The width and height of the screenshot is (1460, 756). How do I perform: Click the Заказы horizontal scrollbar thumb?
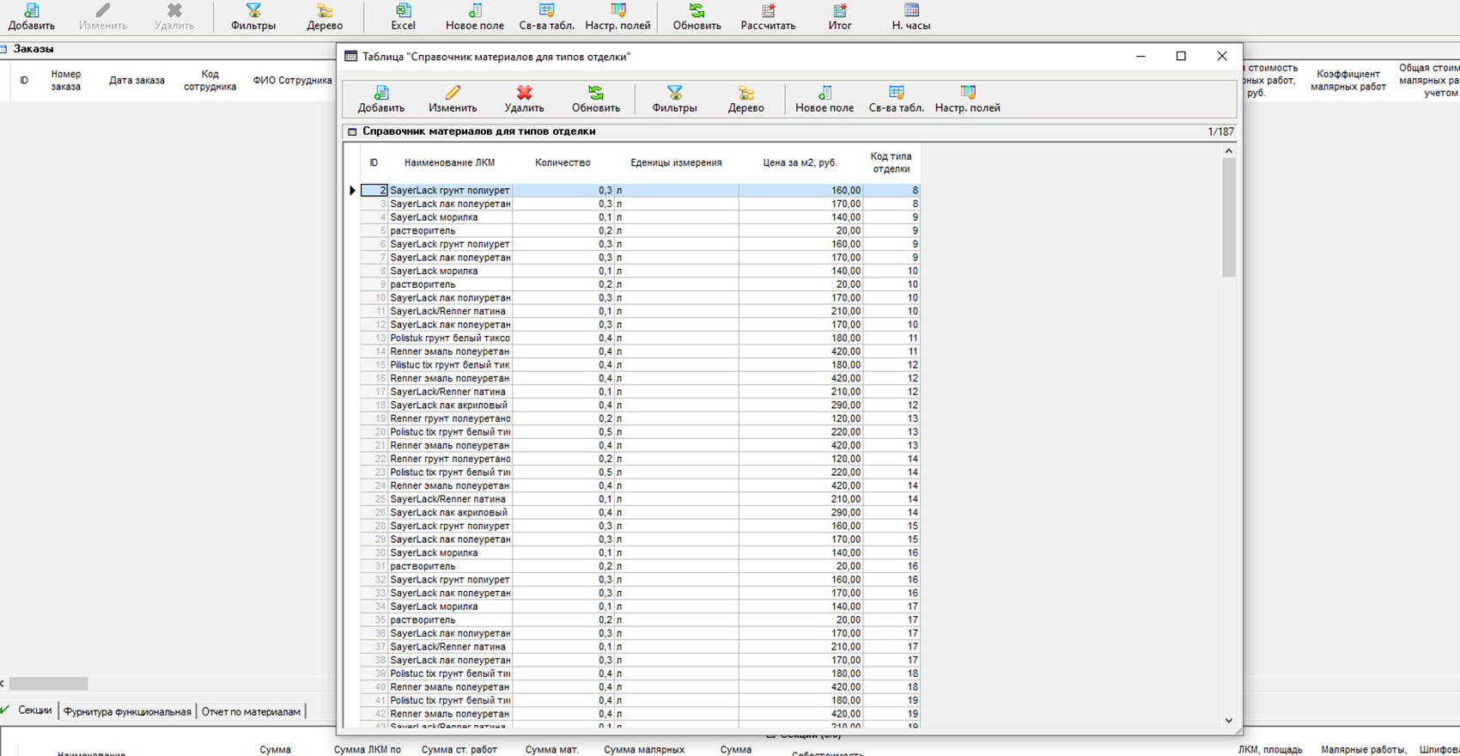(48, 684)
